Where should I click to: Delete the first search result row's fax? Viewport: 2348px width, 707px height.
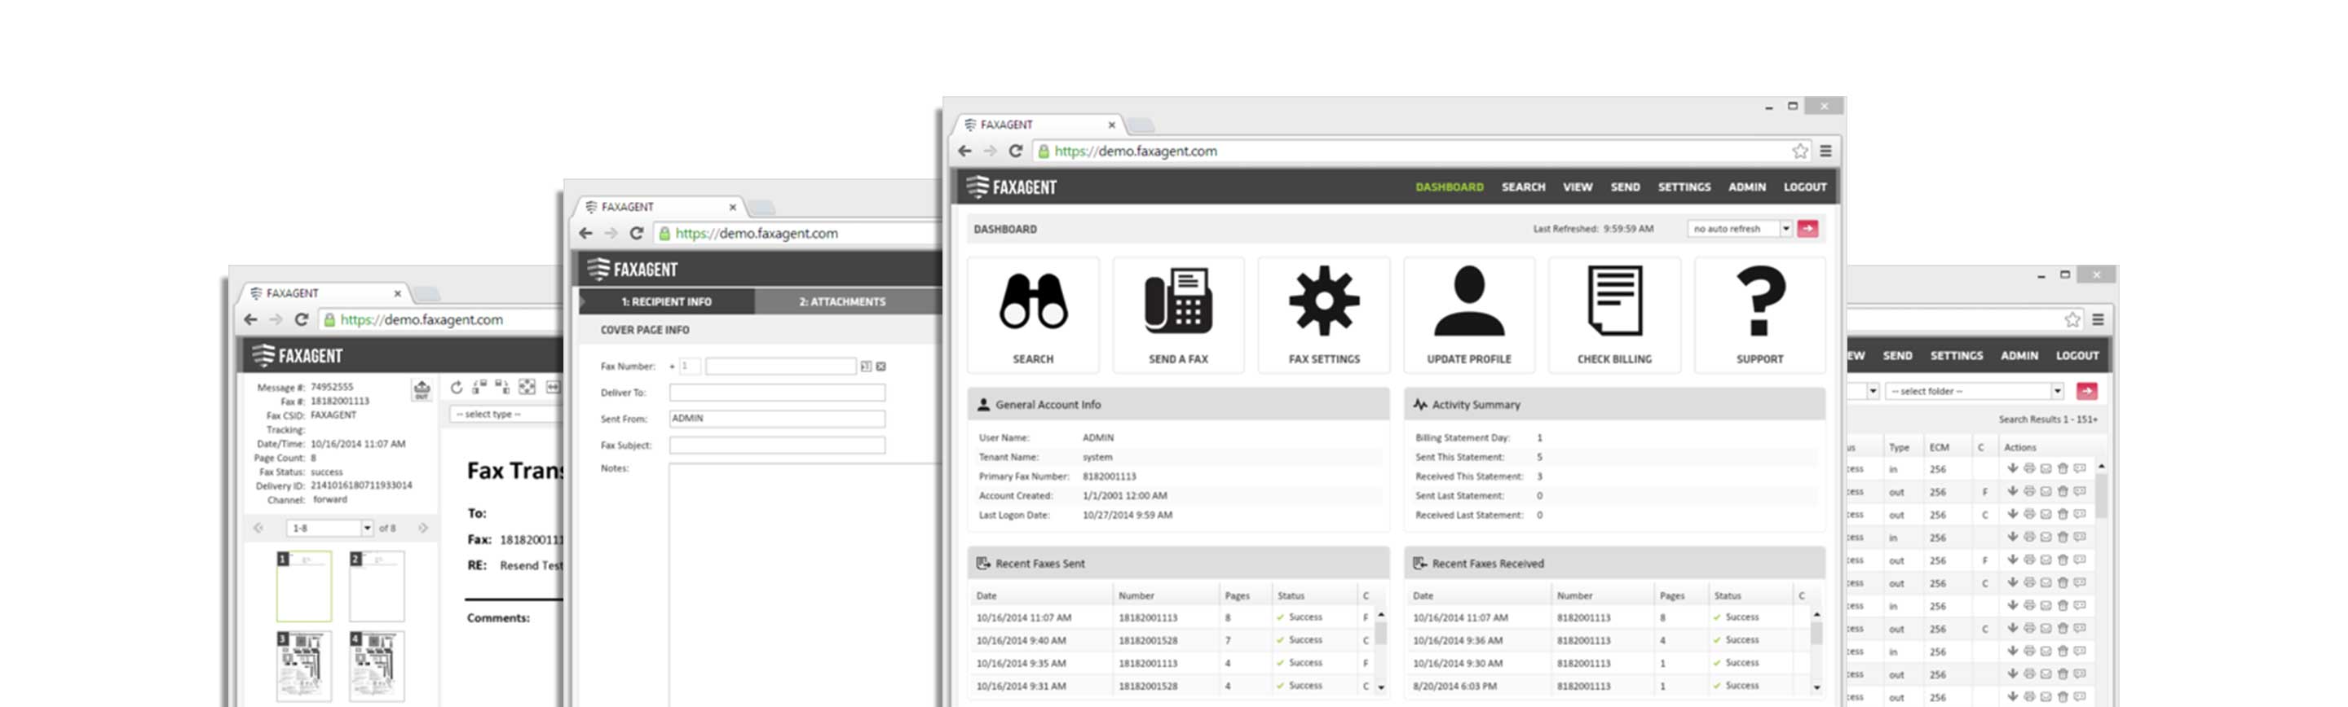click(x=2063, y=468)
